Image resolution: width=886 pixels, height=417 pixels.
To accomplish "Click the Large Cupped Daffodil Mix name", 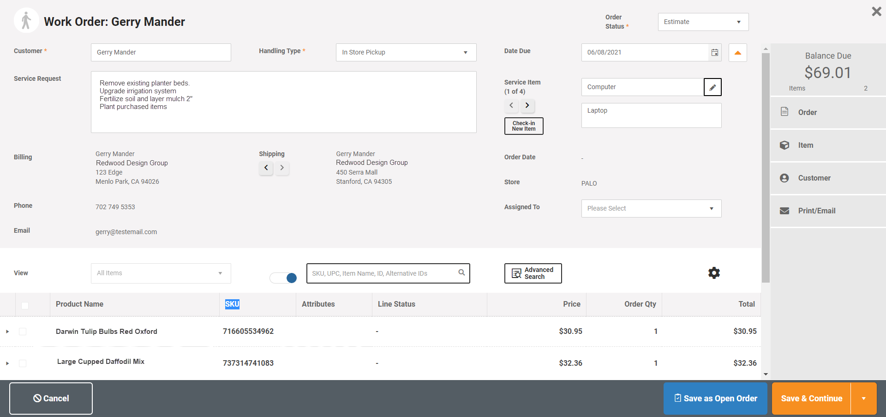I will (x=101, y=362).
